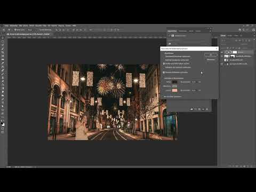Click Abbrechen in color correction dialog
This screenshot has height=192, width=256.
(x=211, y=59)
